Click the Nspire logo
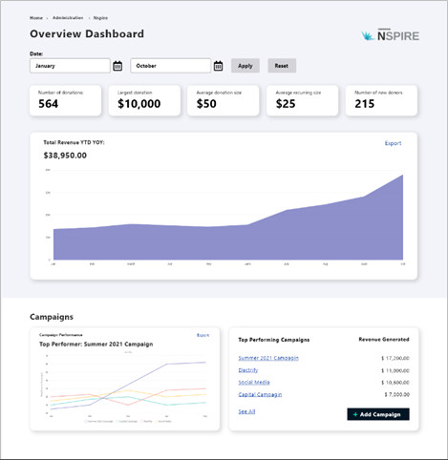This screenshot has height=460, width=448. (x=390, y=35)
